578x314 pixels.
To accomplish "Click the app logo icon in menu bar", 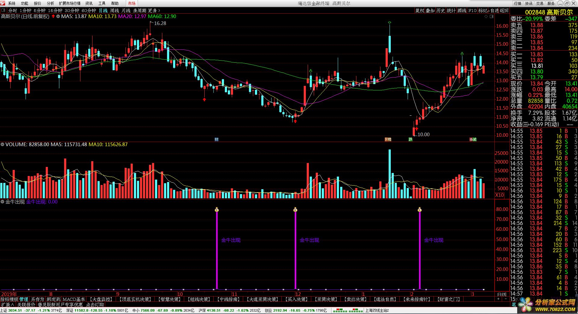I will tap(3, 3).
